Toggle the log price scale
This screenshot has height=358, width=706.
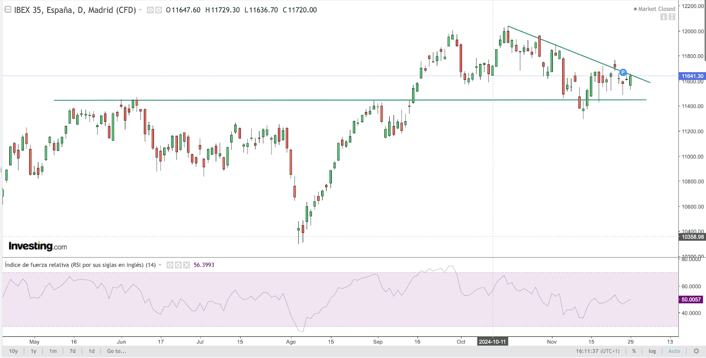pyautogui.click(x=652, y=351)
